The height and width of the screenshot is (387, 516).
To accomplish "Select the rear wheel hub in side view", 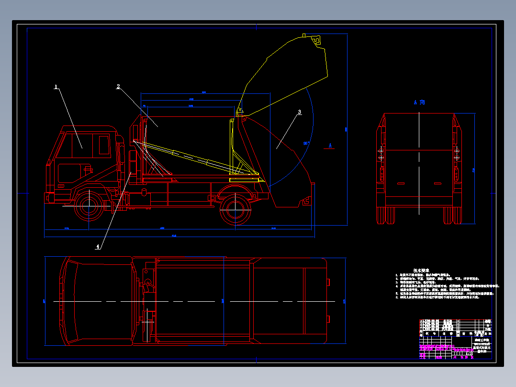I will tap(236, 209).
